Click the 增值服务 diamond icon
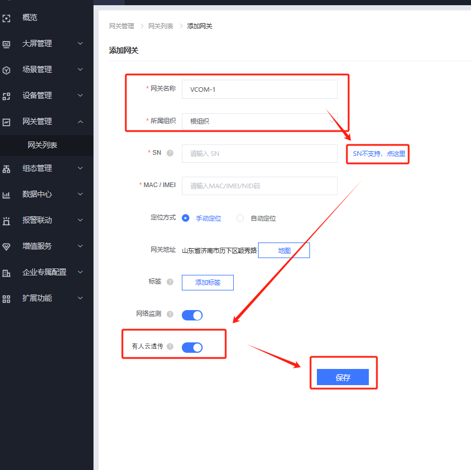Screen dimensions: 471x470 click(x=6, y=247)
